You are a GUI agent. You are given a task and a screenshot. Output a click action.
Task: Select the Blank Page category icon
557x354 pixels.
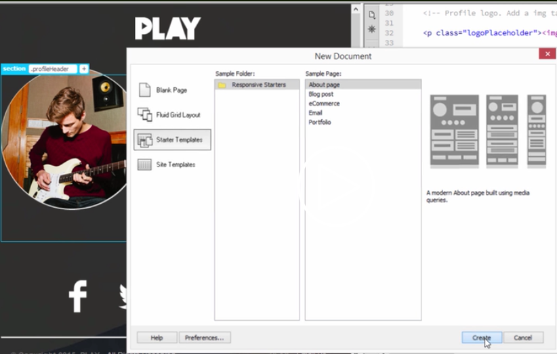[x=145, y=90]
